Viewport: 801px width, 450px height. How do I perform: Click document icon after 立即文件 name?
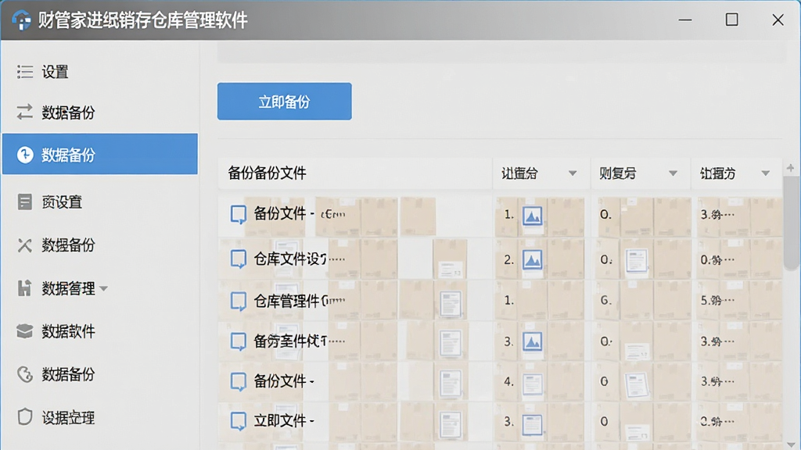tap(451, 425)
